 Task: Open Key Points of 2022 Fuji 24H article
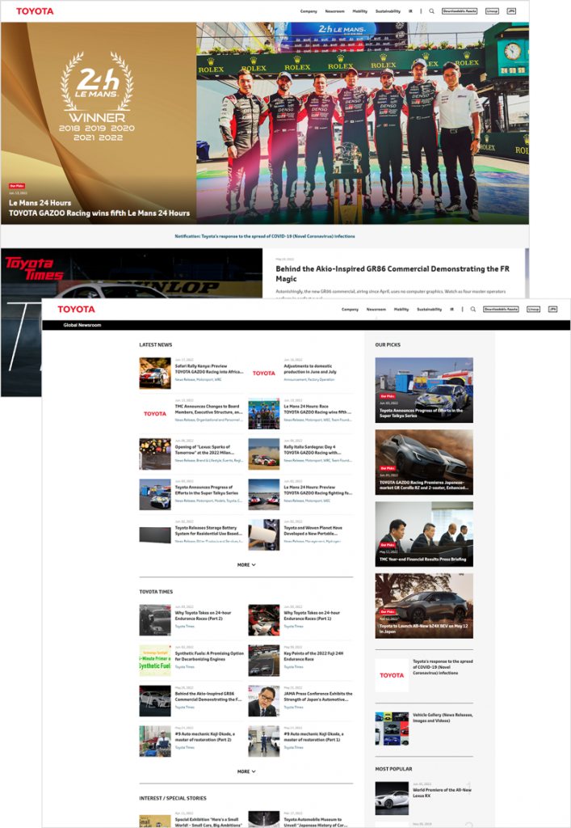coord(313,657)
